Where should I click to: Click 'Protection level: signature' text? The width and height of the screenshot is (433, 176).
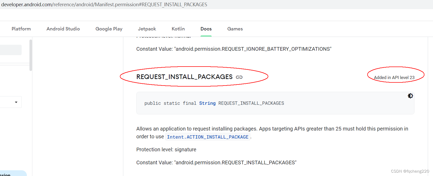[166, 149]
